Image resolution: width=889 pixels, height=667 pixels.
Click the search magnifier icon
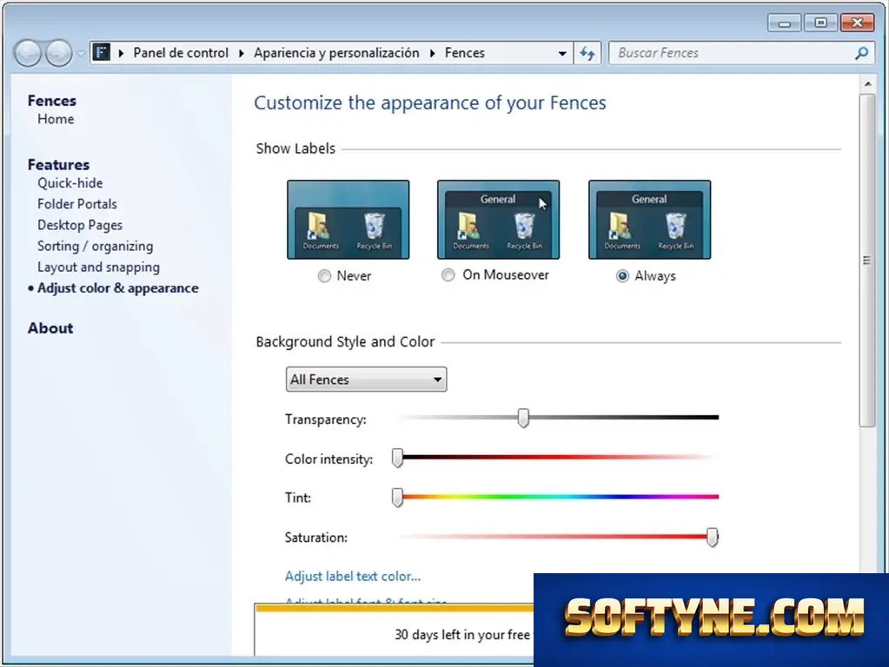point(861,53)
